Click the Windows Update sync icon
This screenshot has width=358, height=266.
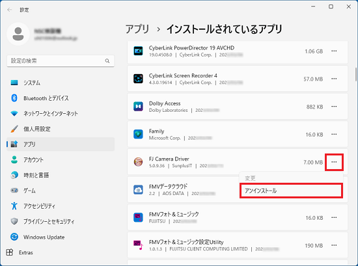14,237
